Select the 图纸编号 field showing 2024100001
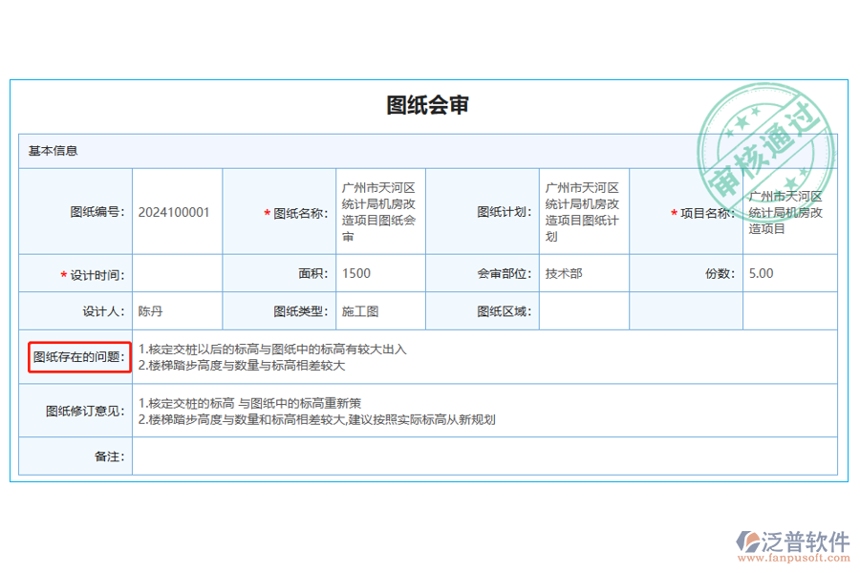860x573 pixels. [x=175, y=212]
